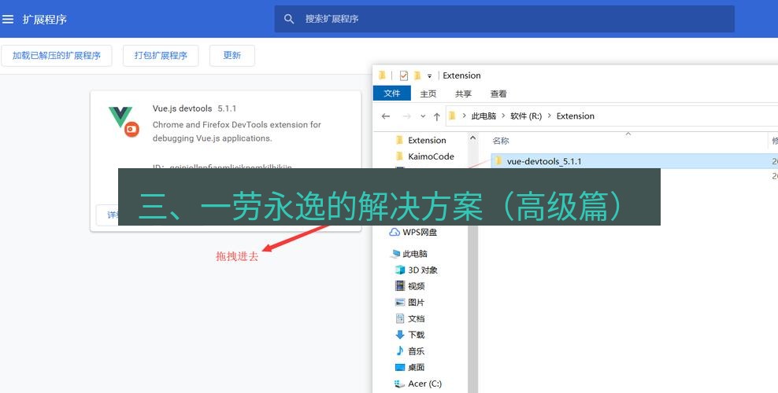Screen dimensions: 778x393
Task: Click the Explorer forward arrow
Action: [407, 116]
